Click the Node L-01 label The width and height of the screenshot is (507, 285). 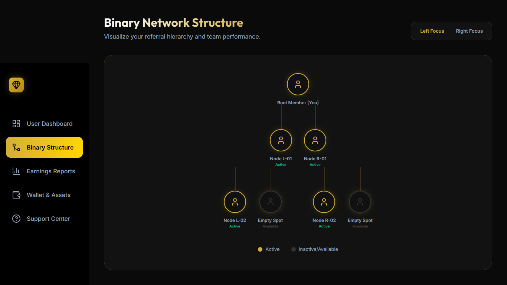click(x=281, y=159)
